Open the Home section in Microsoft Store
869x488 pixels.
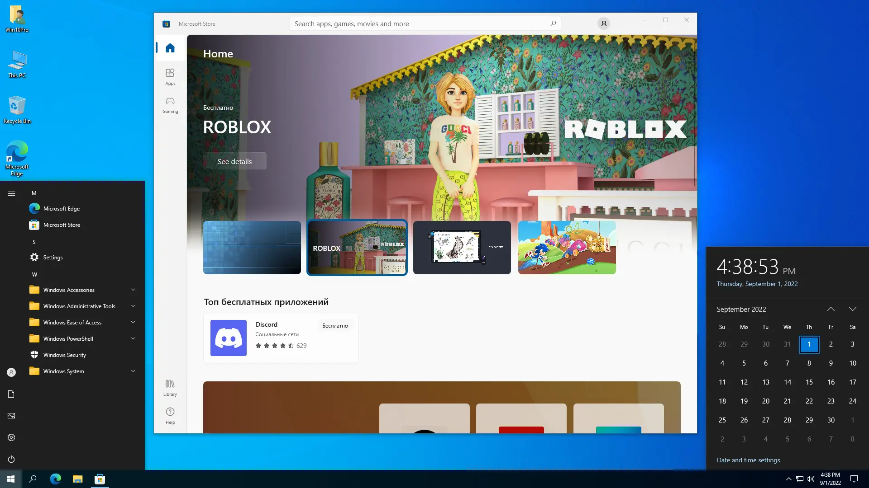pyautogui.click(x=170, y=48)
